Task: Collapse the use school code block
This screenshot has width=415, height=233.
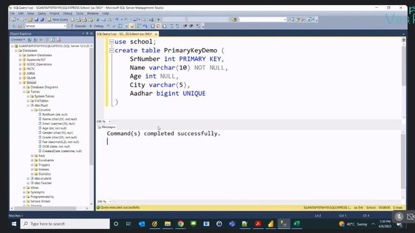Action: pos(112,41)
